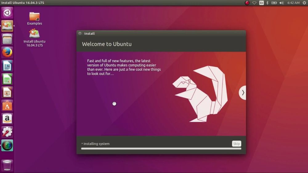Close the Install window

click(x=80, y=33)
